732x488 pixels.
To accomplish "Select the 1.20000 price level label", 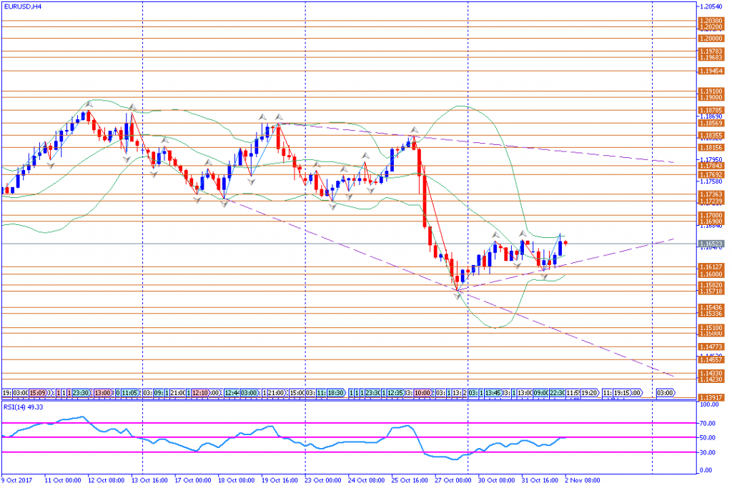I will (711, 39).
